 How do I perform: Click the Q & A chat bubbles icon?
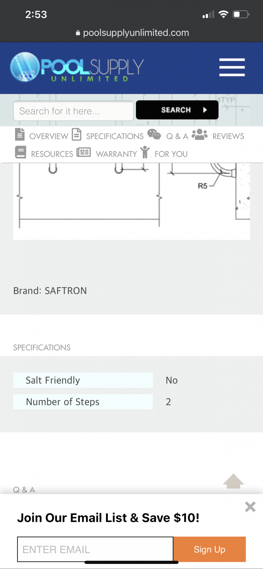(154, 134)
